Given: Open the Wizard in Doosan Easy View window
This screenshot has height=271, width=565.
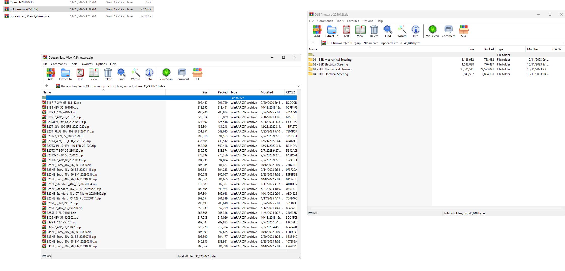Looking at the screenshot, I should coord(135,74).
